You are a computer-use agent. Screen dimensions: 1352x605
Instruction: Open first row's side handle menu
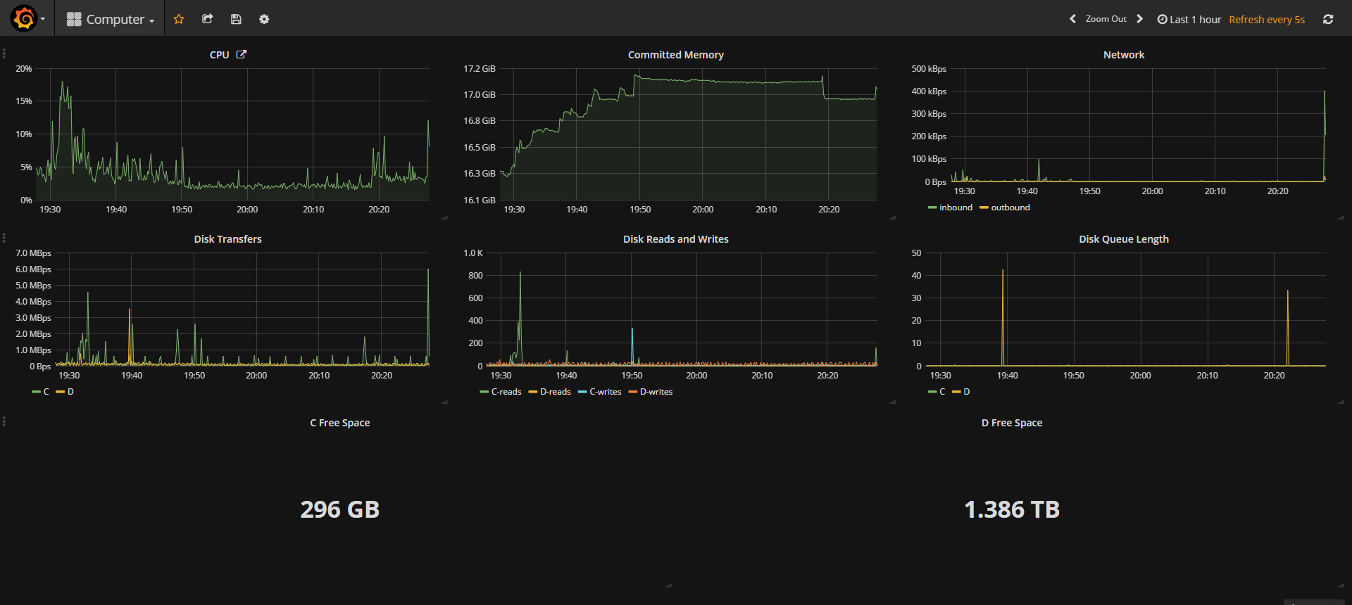click(x=4, y=53)
